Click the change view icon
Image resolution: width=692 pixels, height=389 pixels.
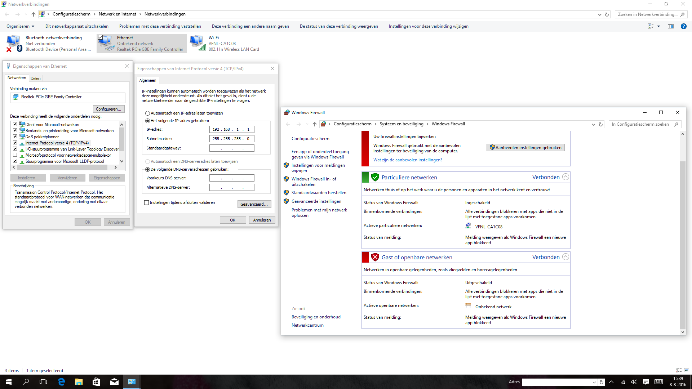651,26
